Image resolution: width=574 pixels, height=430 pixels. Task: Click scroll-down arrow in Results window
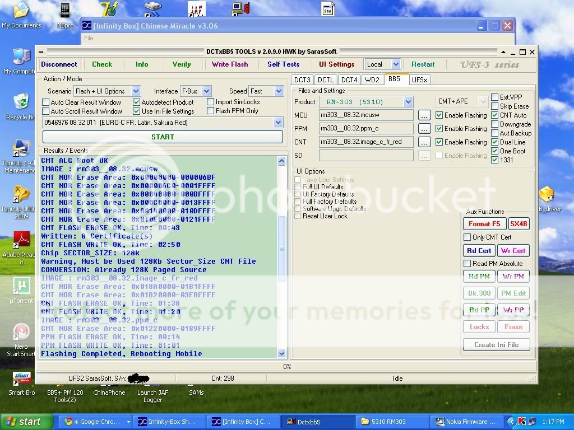[281, 354]
